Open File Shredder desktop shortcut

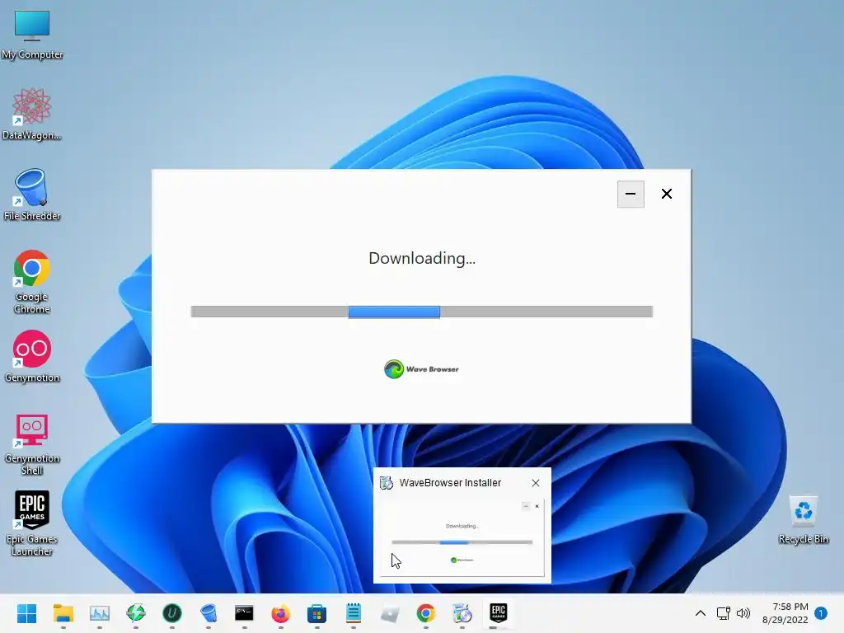[32, 195]
